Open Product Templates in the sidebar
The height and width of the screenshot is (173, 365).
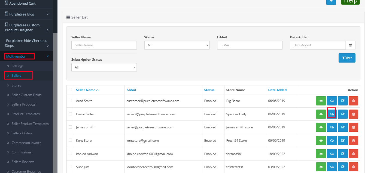click(x=26, y=114)
